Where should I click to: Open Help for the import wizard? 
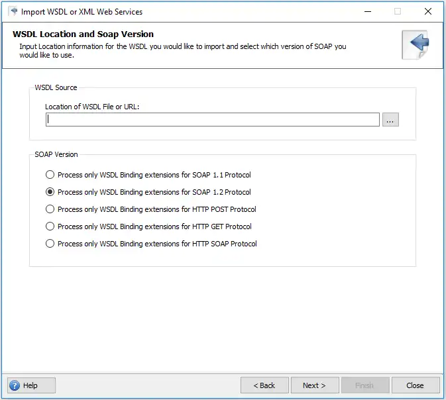(32, 385)
